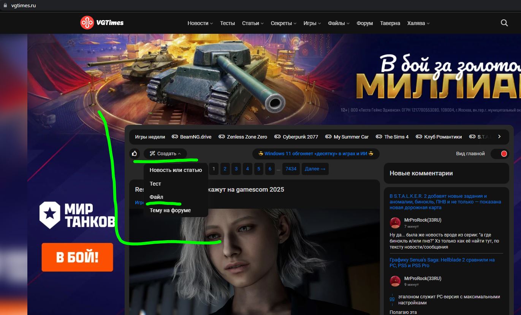The height and width of the screenshot is (315, 521).
Task: Open My Summer Car in Игры недели
Action: click(351, 137)
